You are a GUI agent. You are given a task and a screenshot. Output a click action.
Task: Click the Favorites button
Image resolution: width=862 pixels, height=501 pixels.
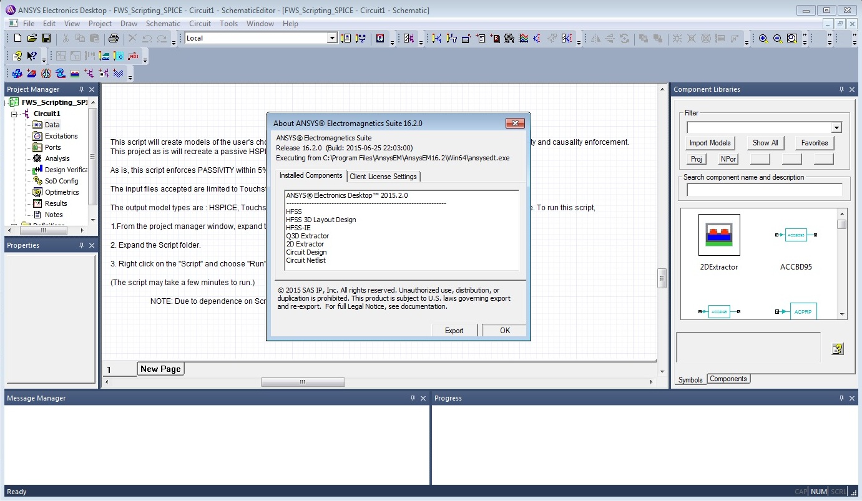[815, 143]
